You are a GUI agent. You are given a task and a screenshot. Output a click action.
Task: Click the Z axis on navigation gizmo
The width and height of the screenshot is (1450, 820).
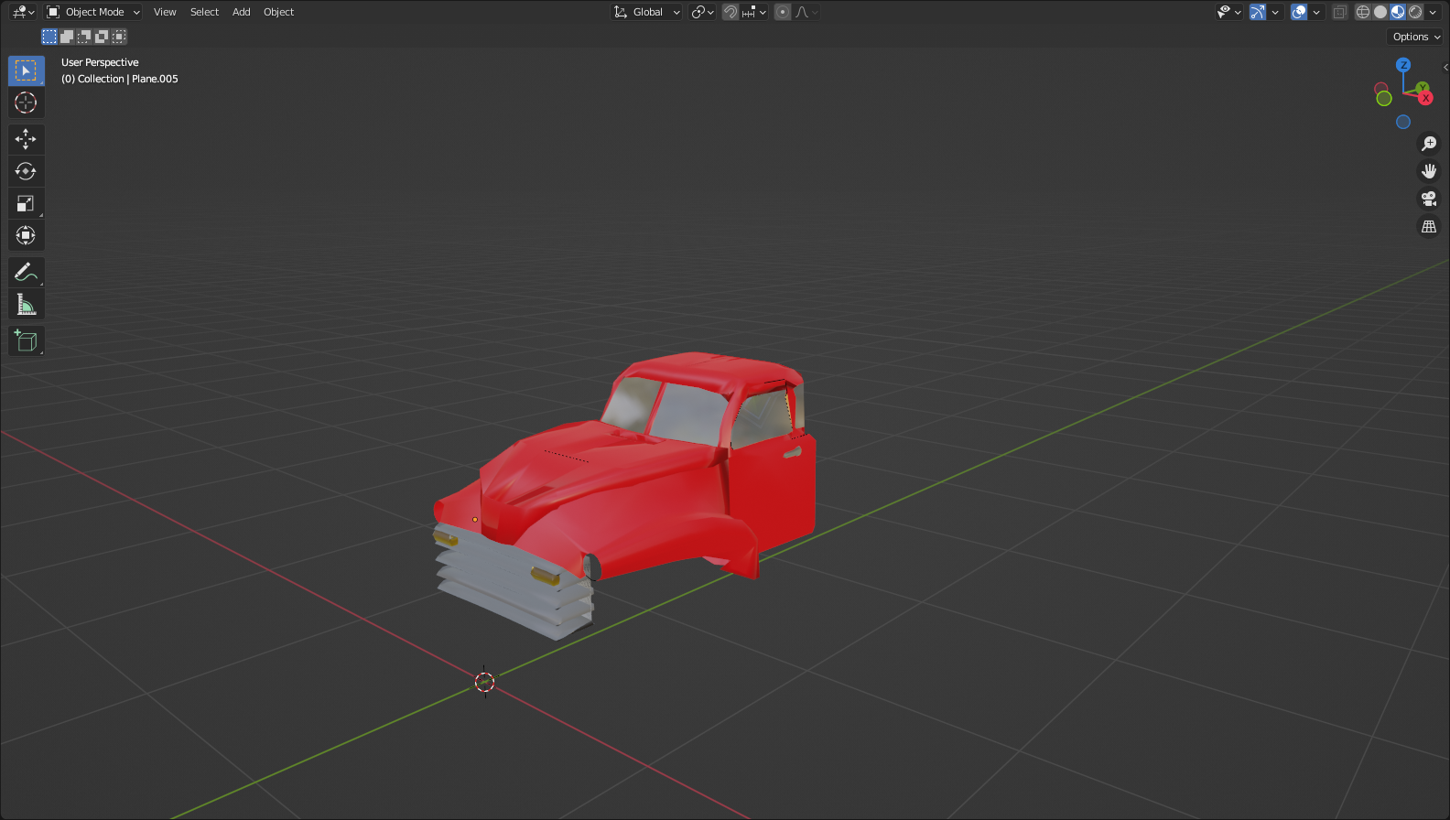[1403, 65]
